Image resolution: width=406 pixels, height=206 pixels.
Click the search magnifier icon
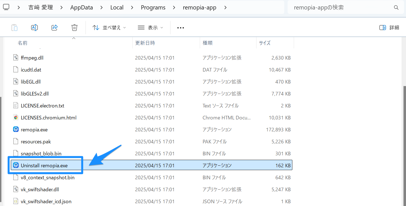click(x=396, y=8)
